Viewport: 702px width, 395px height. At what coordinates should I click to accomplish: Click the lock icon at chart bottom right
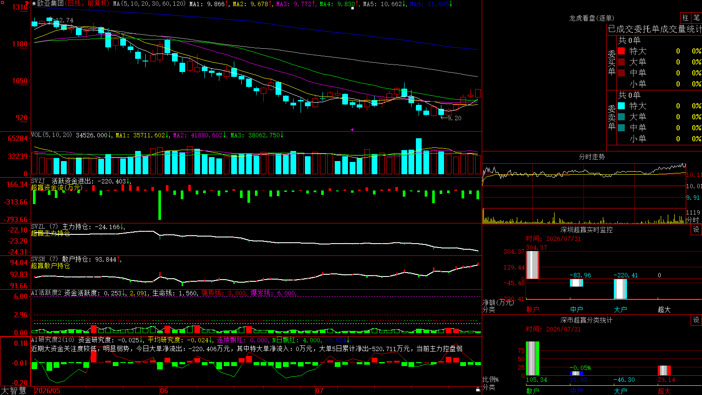(x=478, y=389)
